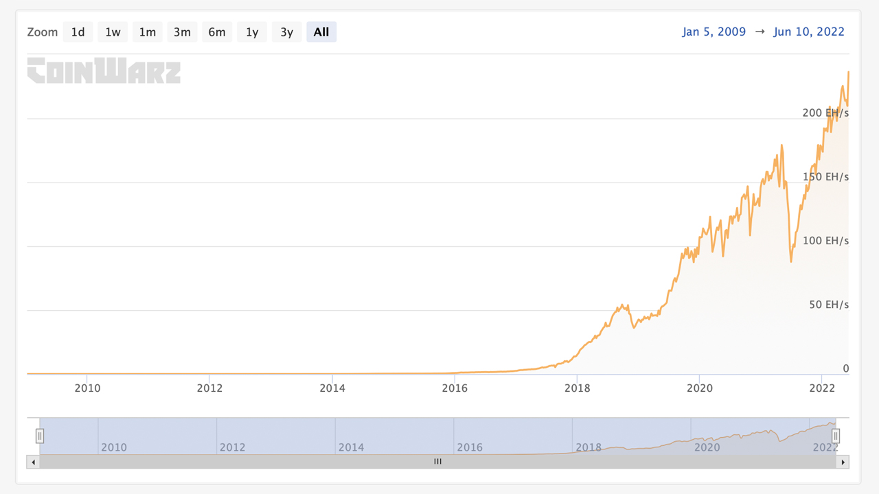Click the 2018 label on the x-axis

(x=578, y=388)
